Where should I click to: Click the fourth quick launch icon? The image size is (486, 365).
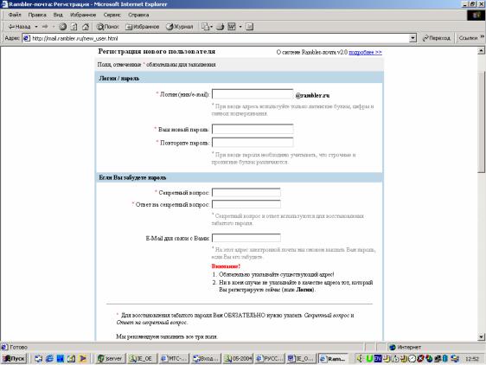click(71, 359)
